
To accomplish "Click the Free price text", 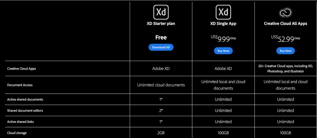I will pos(161,37).
